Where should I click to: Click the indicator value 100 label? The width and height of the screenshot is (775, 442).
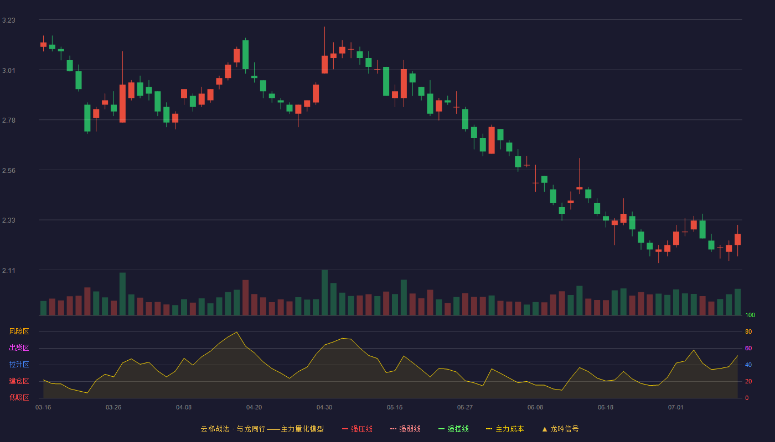click(x=750, y=315)
